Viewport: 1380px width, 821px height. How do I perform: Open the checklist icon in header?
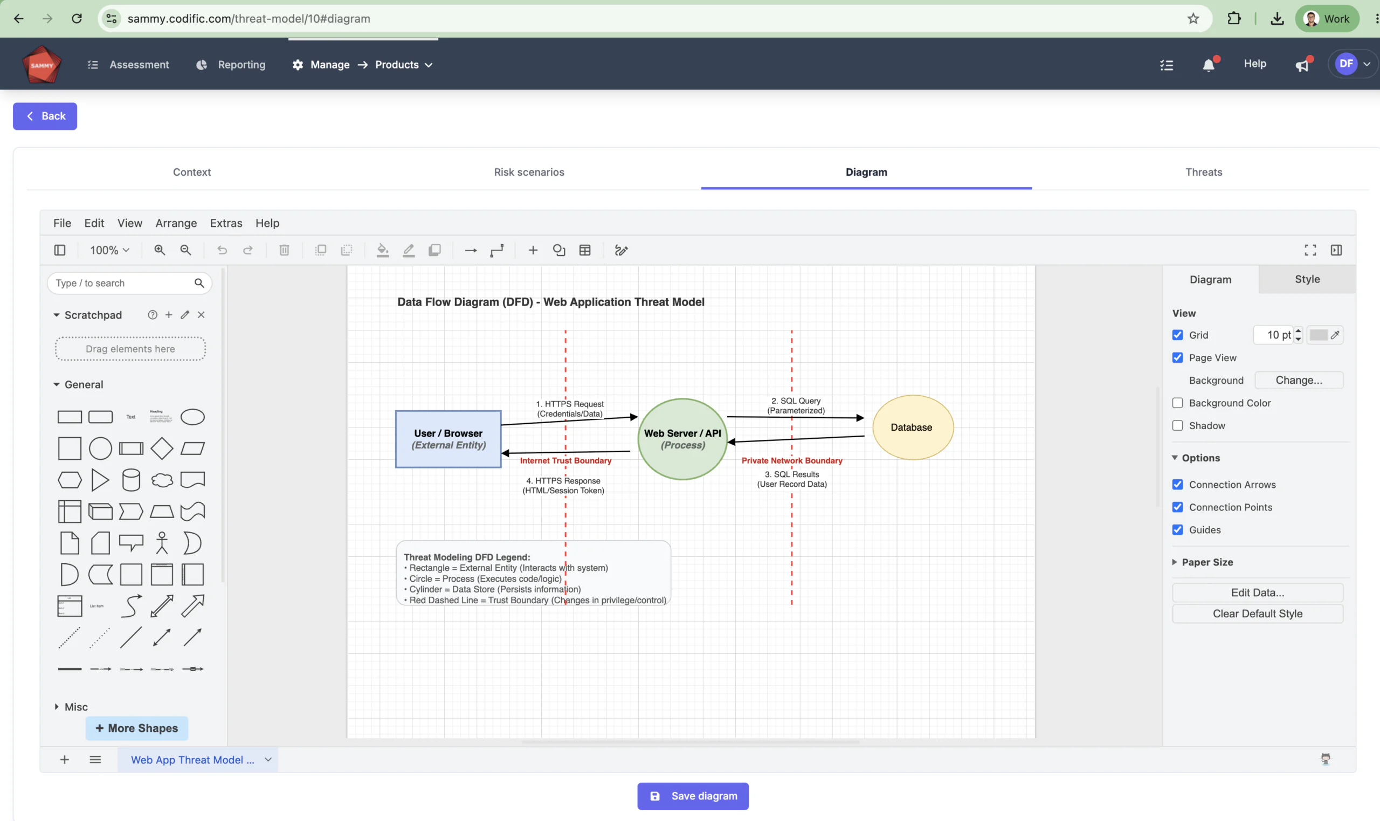click(x=1167, y=65)
